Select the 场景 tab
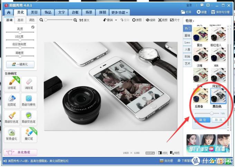235x167 pixels. coord(89,12)
